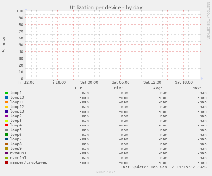Click the Max: column header
The height and width of the screenshot is (176, 212).
(x=197, y=88)
